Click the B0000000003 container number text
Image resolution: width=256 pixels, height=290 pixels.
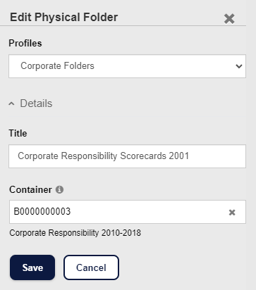(42, 211)
